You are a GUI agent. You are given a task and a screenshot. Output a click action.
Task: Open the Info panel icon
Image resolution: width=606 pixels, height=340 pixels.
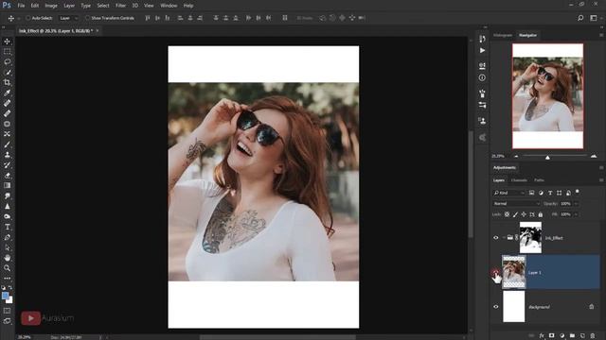pos(482,77)
